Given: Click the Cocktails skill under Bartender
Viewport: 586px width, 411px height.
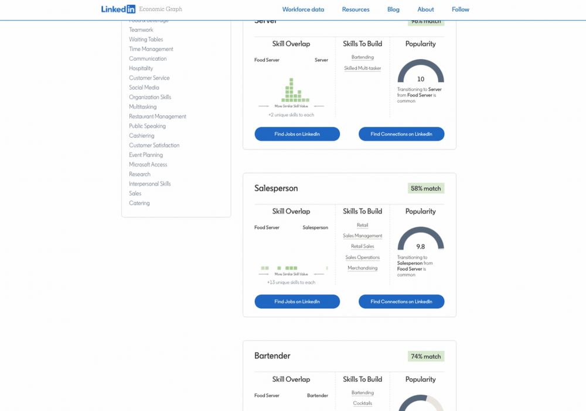Looking at the screenshot, I should point(363,403).
